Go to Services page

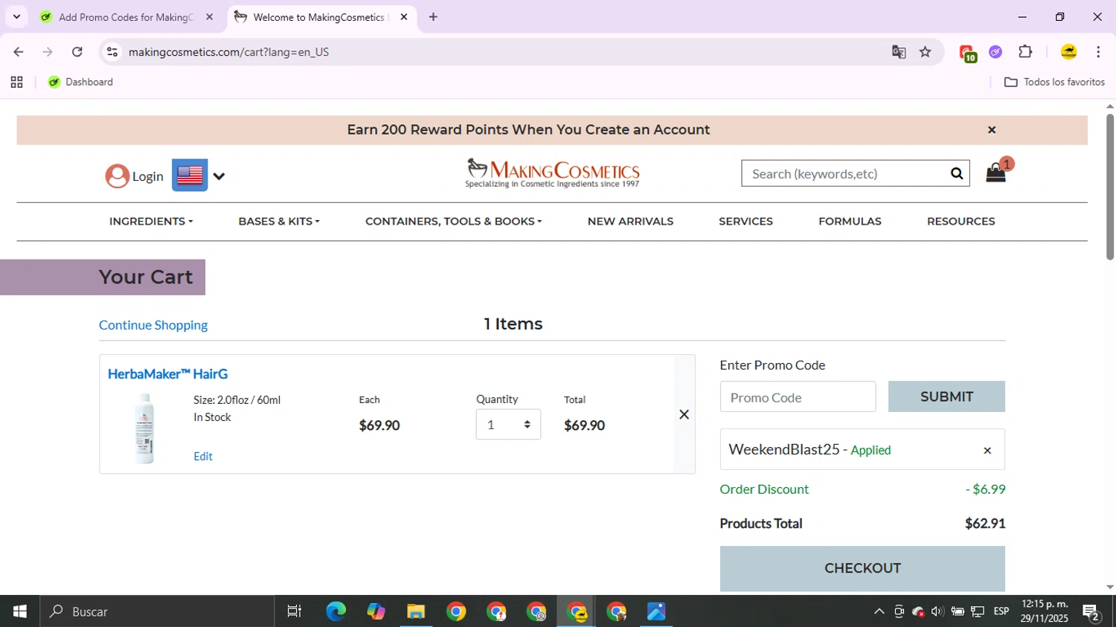pos(745,222)
